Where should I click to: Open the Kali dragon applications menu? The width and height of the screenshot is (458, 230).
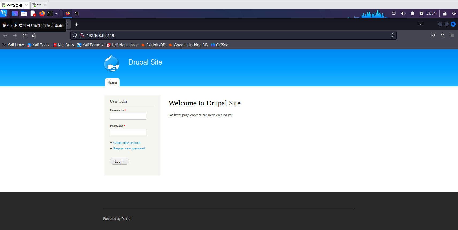4,13
